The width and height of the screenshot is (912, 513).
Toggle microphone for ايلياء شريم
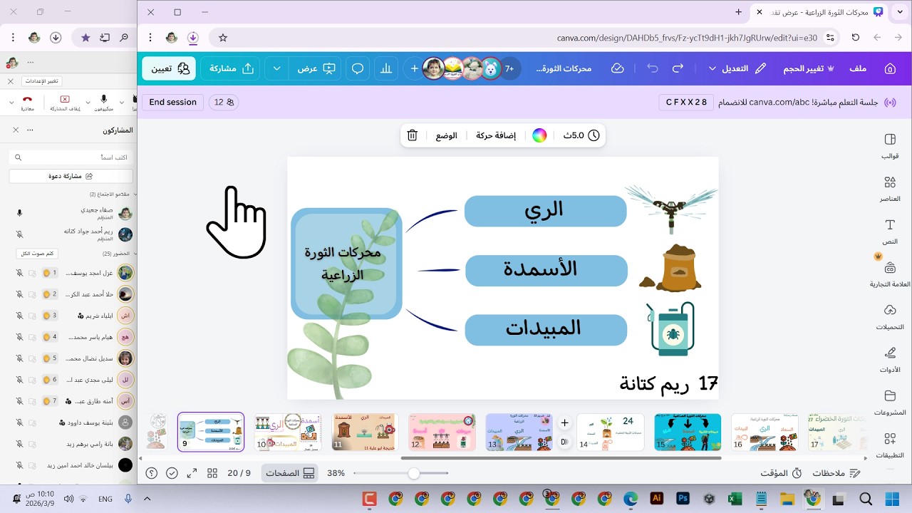20,316
